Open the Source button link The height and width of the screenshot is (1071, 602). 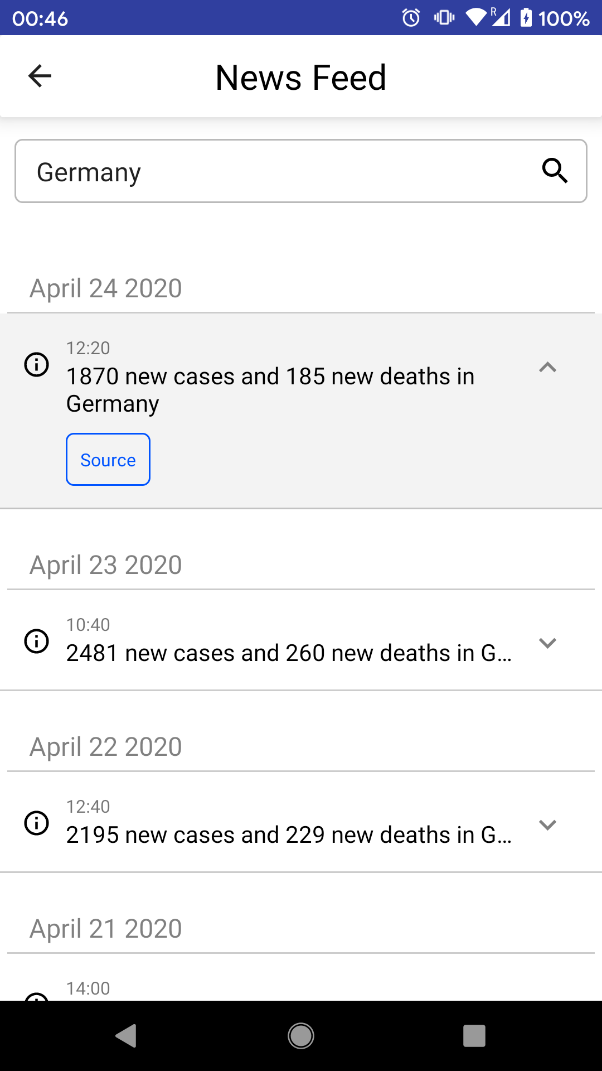click(108, 460)
